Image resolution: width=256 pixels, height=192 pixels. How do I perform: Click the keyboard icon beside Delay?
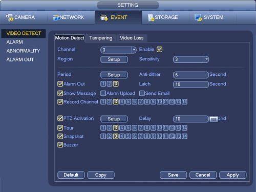click(x=214, y=119)
